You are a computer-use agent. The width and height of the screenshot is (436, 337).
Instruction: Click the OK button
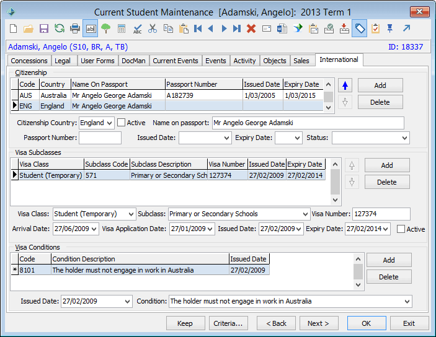[366, 323]
